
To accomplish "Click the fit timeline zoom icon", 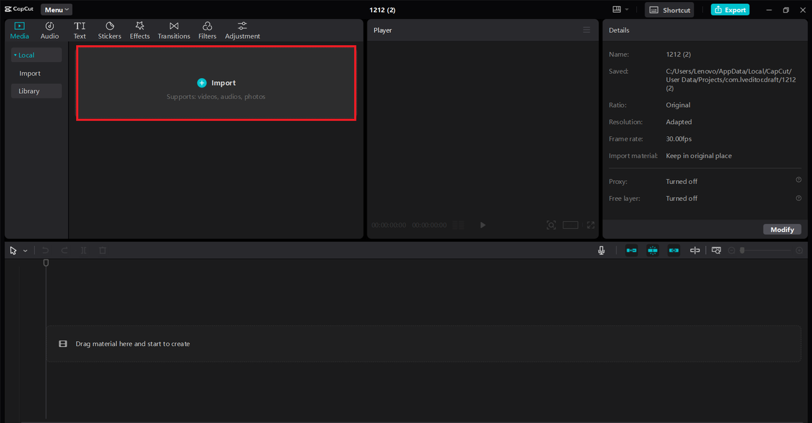I will point(716,251).
